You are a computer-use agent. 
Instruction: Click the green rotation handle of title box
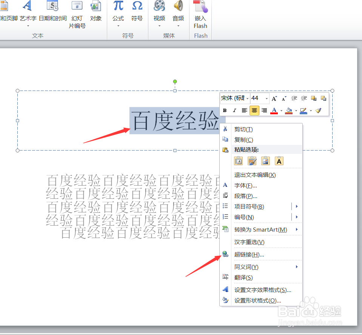point(175,81)
